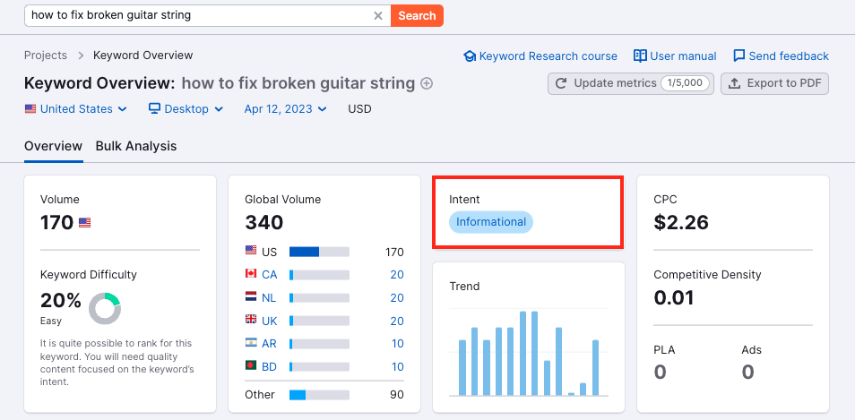Open the CA country volume link

click(270, 275)
